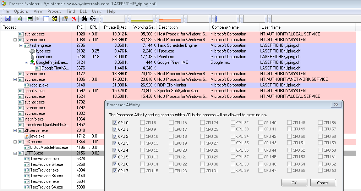Open the Help menu
The image size is (361, 191).
point(111,11)
